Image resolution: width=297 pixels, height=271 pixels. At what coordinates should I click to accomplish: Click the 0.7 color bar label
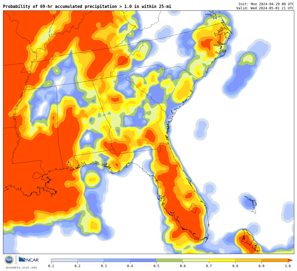(209, 266)
